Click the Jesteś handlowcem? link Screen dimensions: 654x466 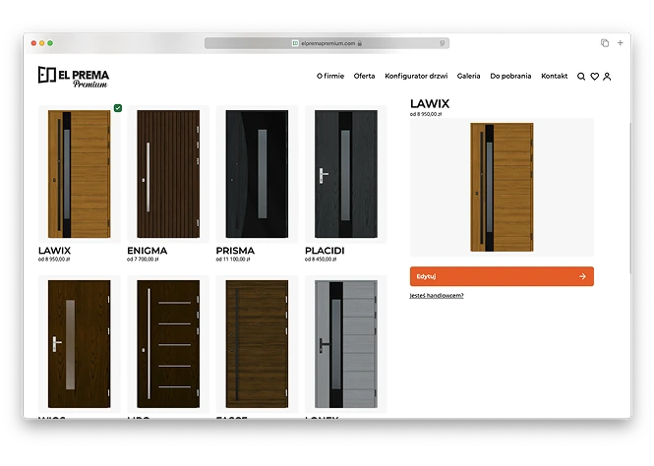[x=437, y=295]
